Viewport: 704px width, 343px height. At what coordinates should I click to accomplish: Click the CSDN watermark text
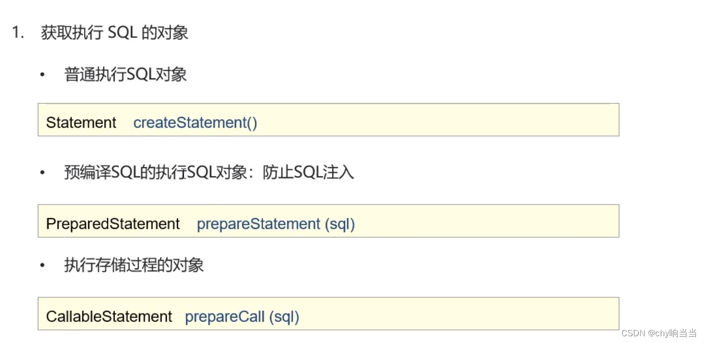632,333
